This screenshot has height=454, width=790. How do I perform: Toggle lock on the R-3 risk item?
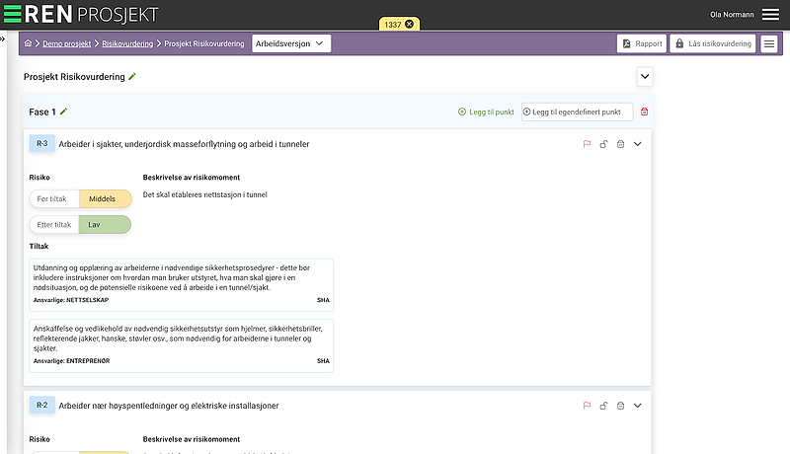point(603,144)
